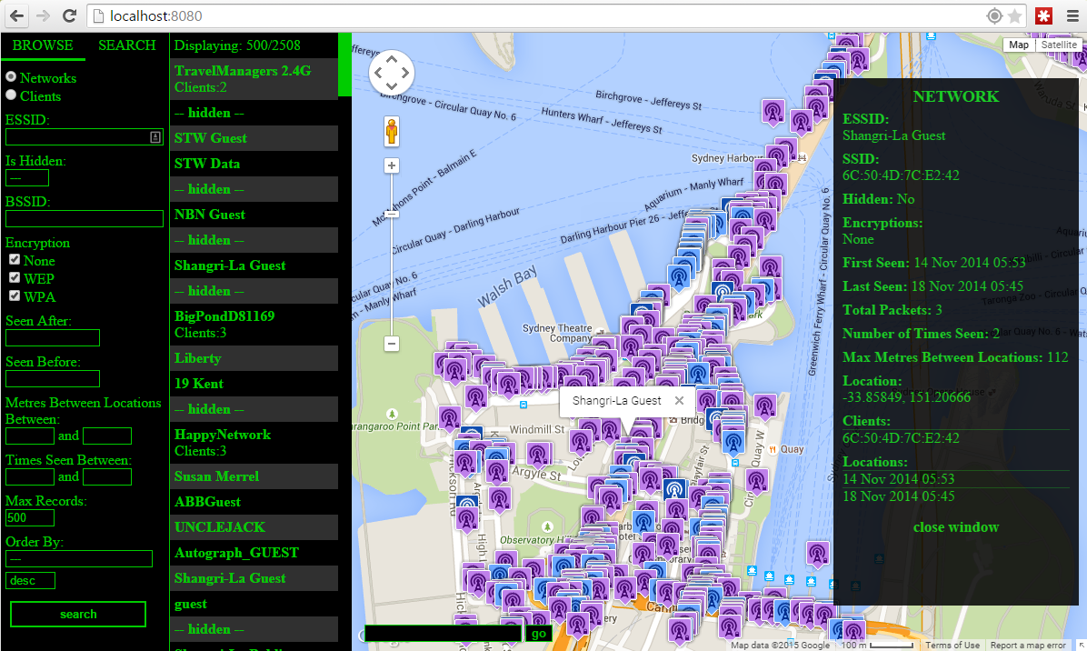Screen dimensions: 1087x651
Task: Switch to the BROWSE tab
Action: (x=43, y=45)
